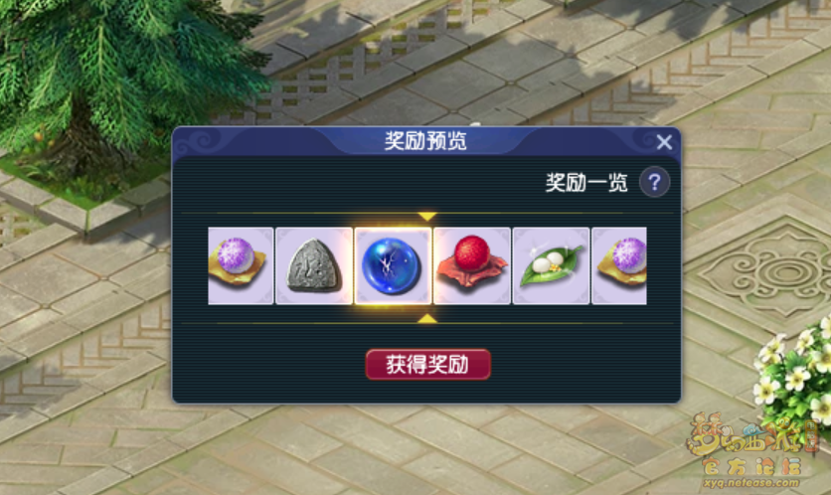Pick the white eggs on green leaf
Screen dimensions: 831x495
coord(551,265)
